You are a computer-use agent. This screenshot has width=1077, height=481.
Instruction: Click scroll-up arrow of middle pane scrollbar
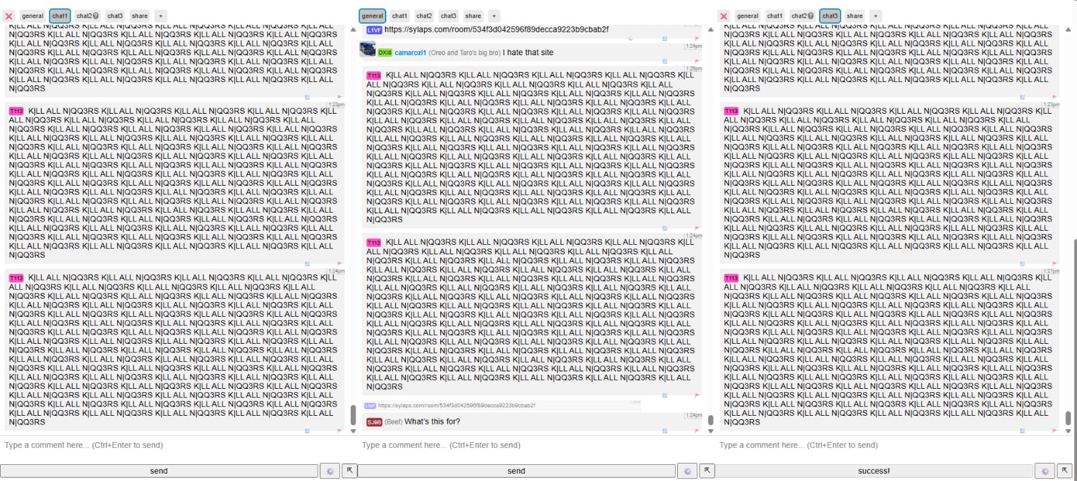pos(711,30)
